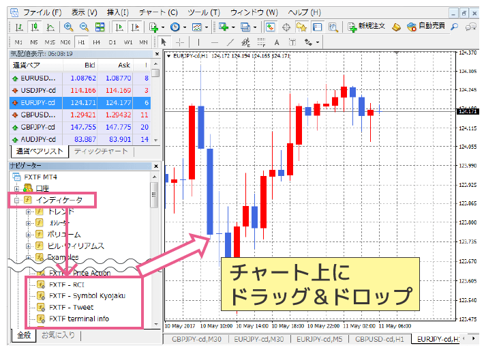
Task: Switch to the お気に入り navigator tab
Action: 58,335
